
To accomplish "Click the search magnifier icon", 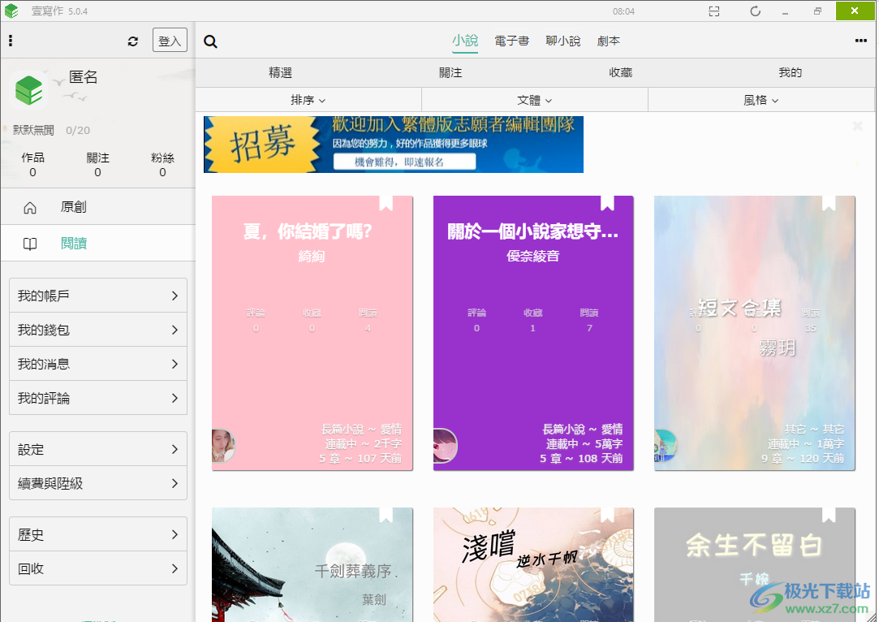I will [210, 41].
